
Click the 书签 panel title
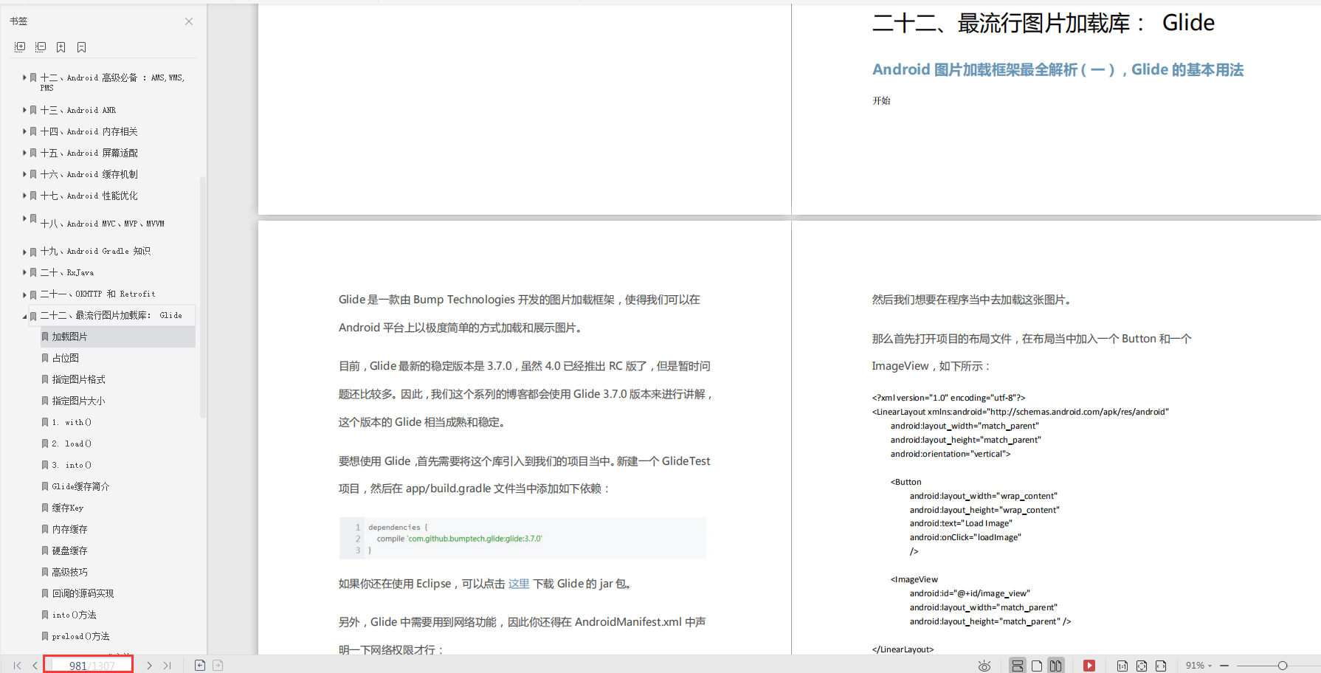click(18, 21)
